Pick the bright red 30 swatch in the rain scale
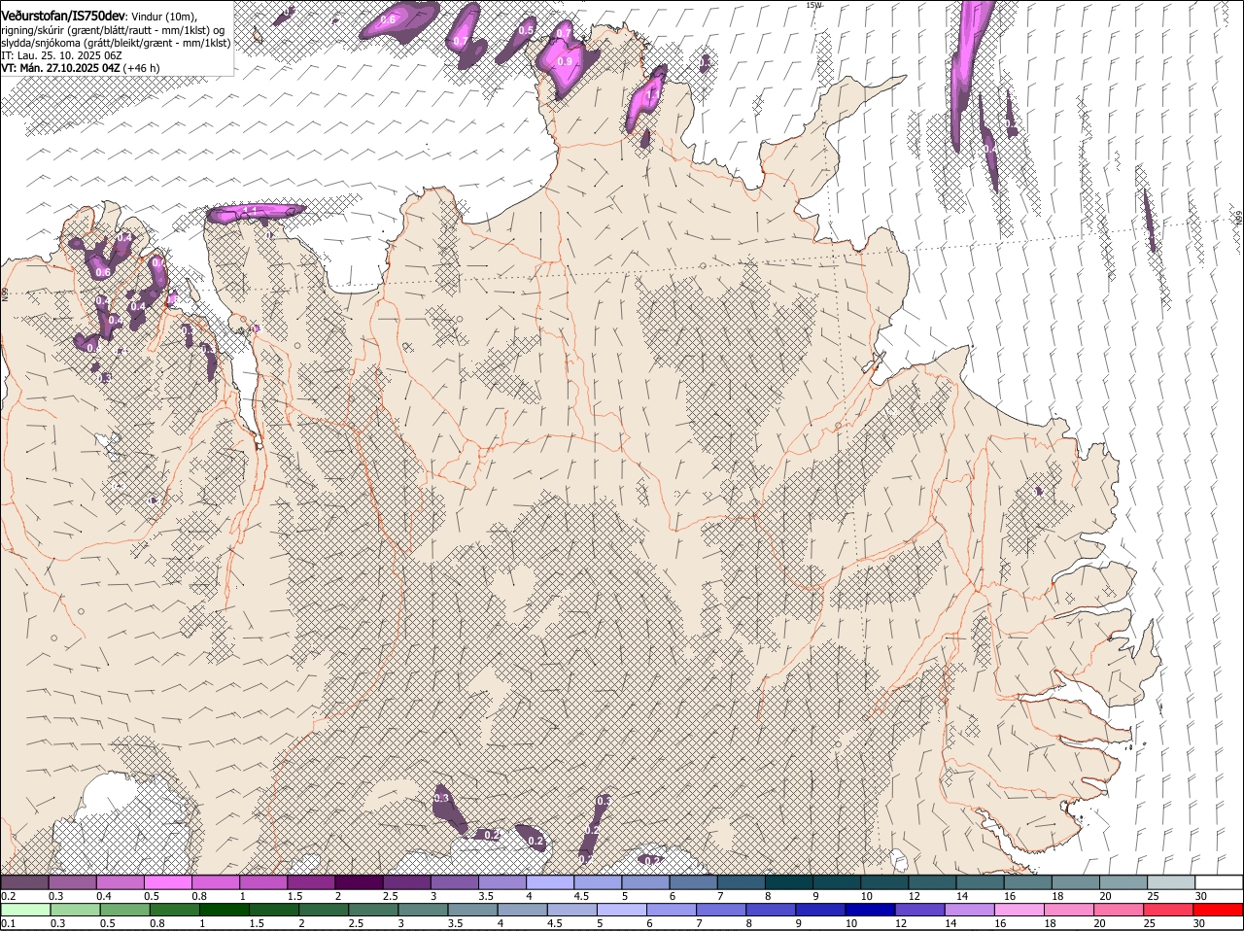 pos(1219,910)
